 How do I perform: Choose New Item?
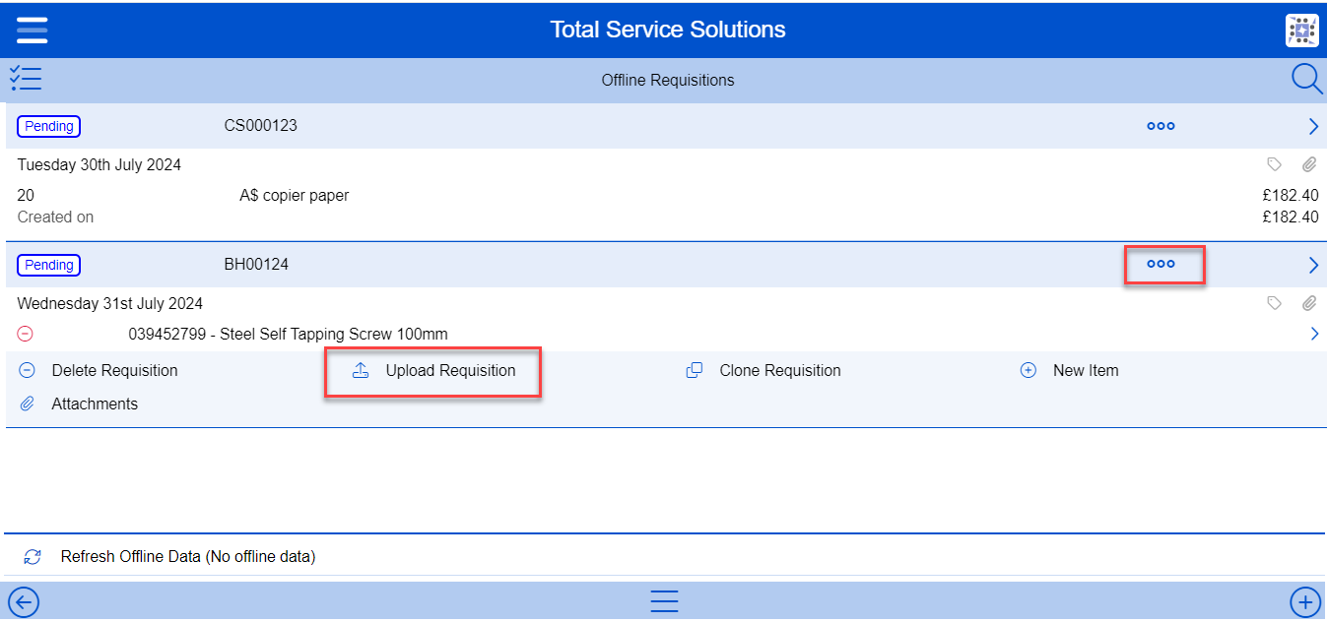(1070, 371)
